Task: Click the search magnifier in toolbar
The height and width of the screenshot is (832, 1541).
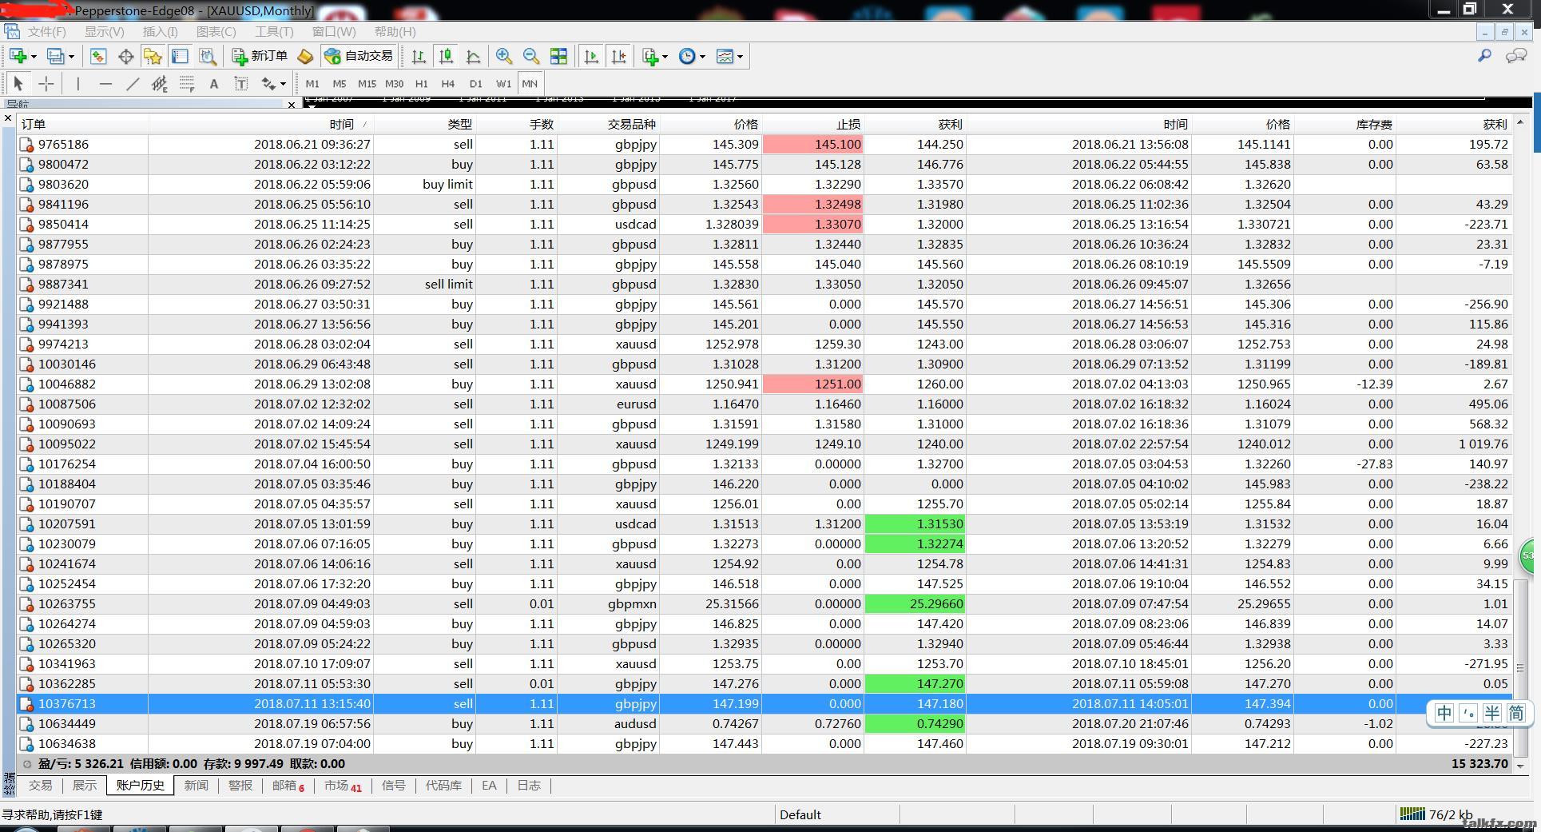Action: [x=1484, y=56]
